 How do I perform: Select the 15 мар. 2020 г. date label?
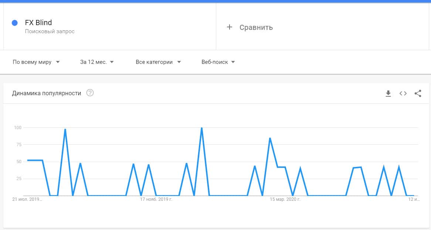(x=285, y=199)
